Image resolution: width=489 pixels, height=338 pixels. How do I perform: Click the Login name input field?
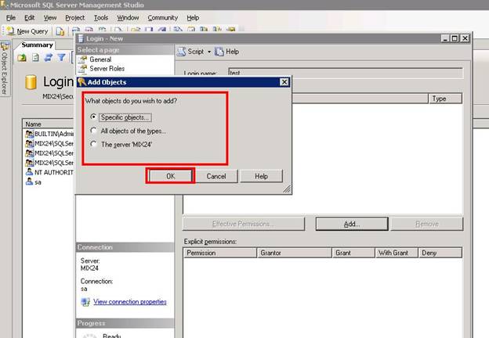click(343, 73)
